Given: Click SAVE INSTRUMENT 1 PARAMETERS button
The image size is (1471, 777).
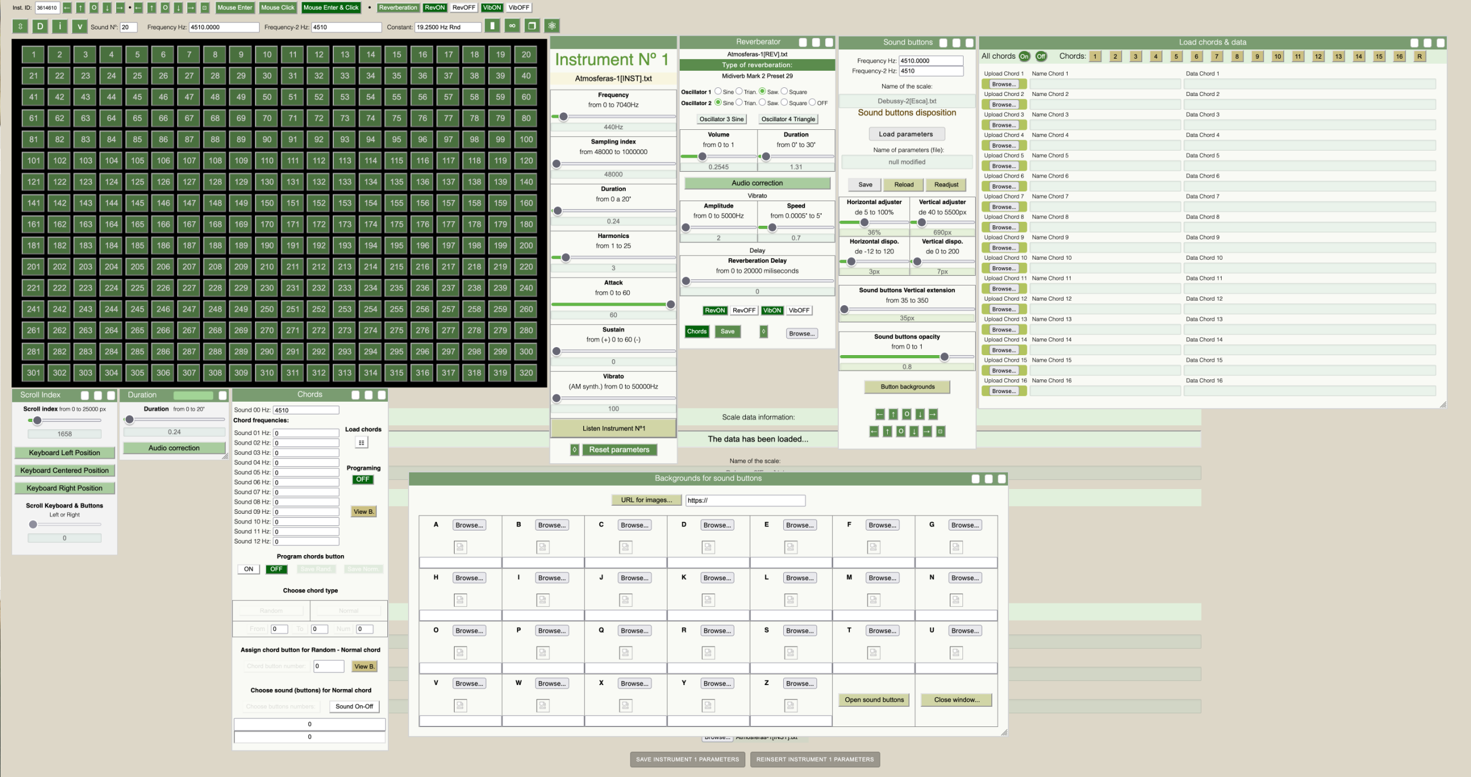Looking at the screenshot, I should pyautogui.click(x=687, y=759).
